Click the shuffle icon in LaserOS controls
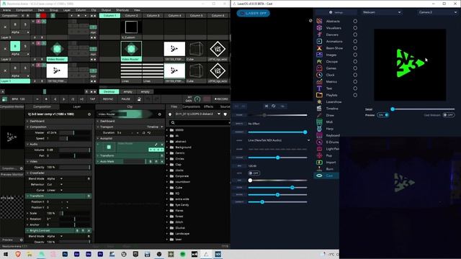461x259 pixels. (267, 106)
